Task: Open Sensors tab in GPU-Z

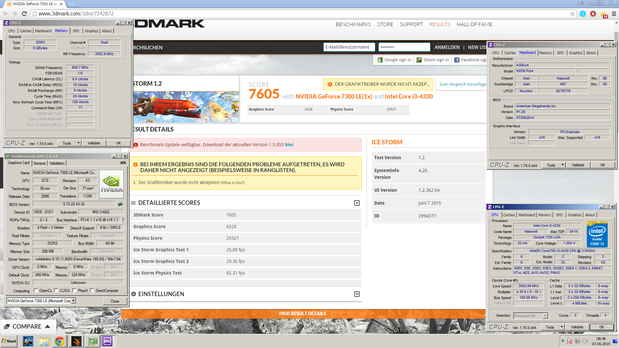Action: [40, 163]
